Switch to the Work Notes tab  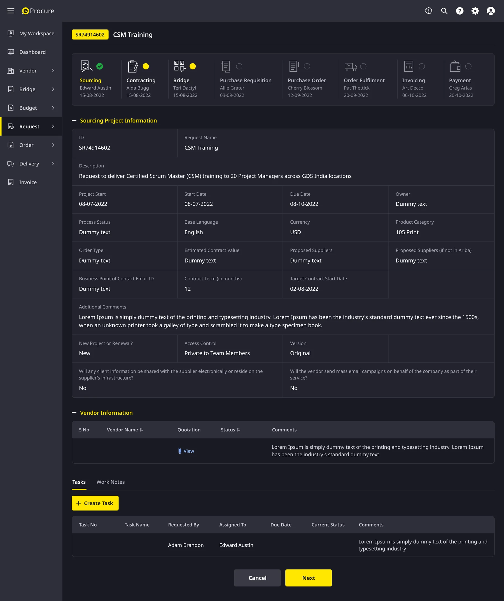click(x=111, y=482)
